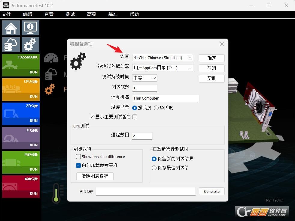Click the Generate API key button
The height and width of the screenshot is (221, 295).
pos(212,191)
